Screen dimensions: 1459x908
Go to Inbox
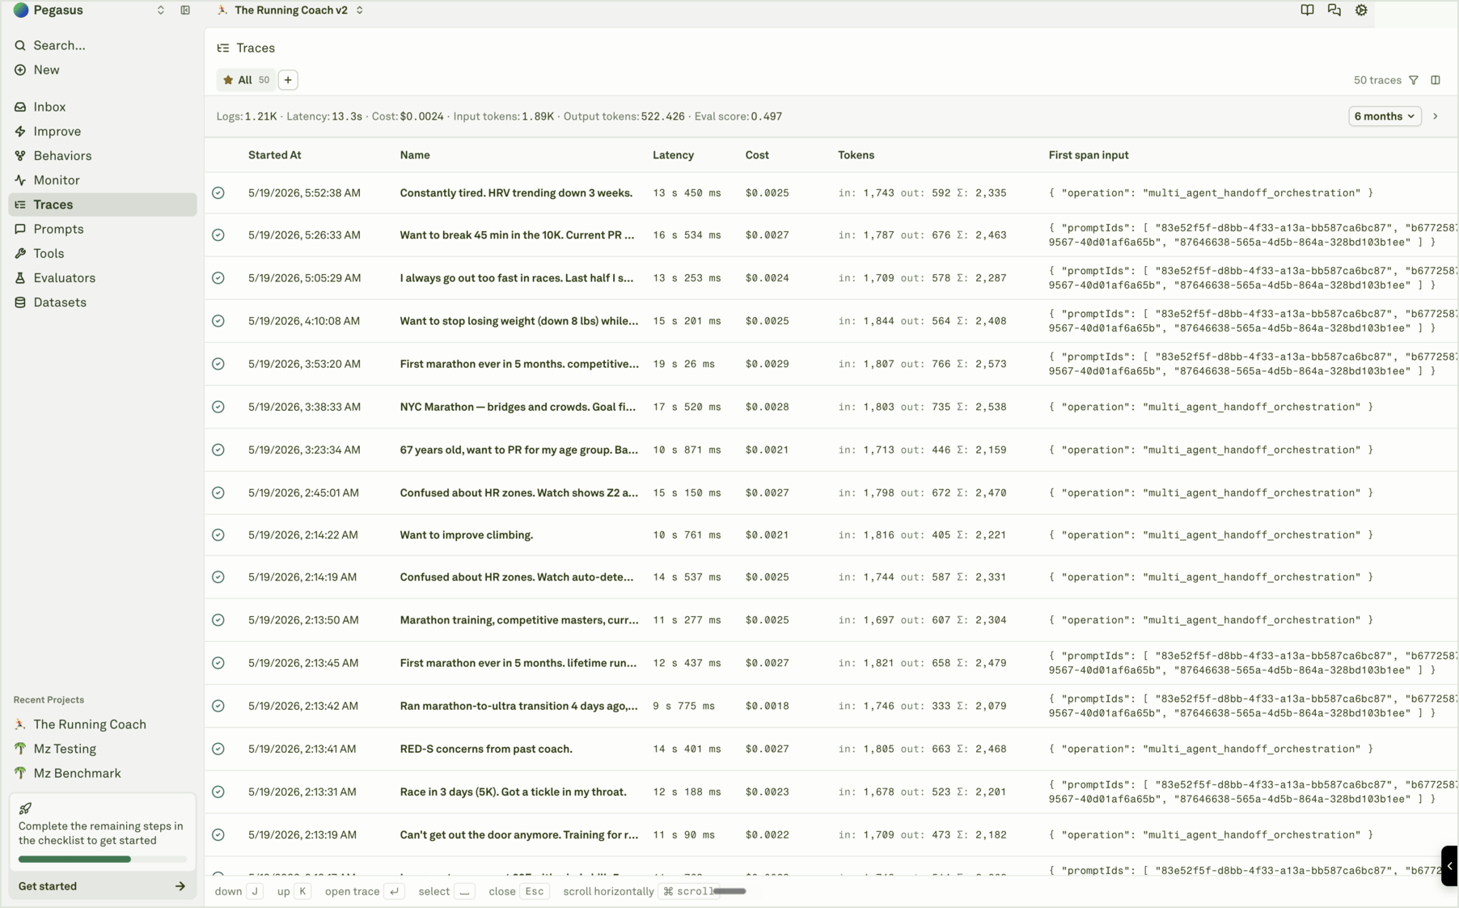click(x=103, y=107)
